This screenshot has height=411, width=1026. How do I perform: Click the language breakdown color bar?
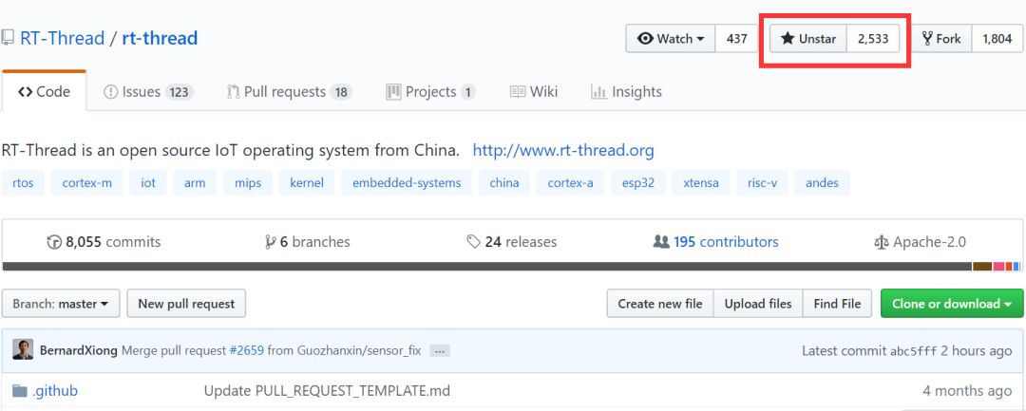pos(513,267)
